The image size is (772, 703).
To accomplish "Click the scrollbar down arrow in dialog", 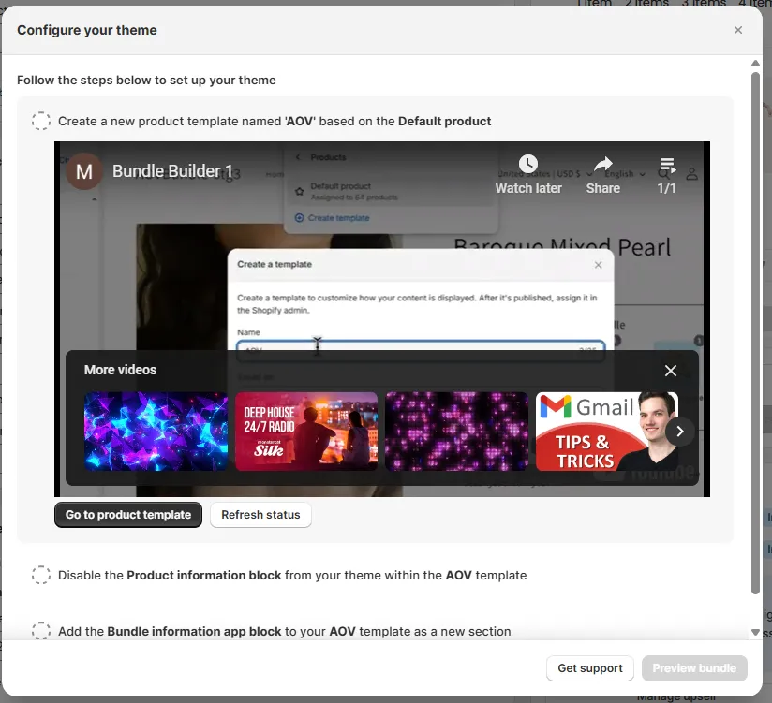I will coord(755,633).
